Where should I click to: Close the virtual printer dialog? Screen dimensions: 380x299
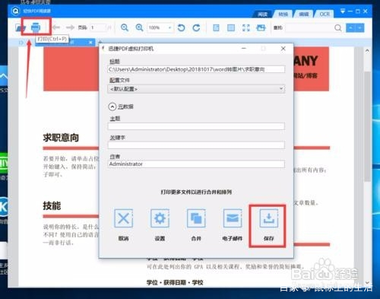point(283,49)
